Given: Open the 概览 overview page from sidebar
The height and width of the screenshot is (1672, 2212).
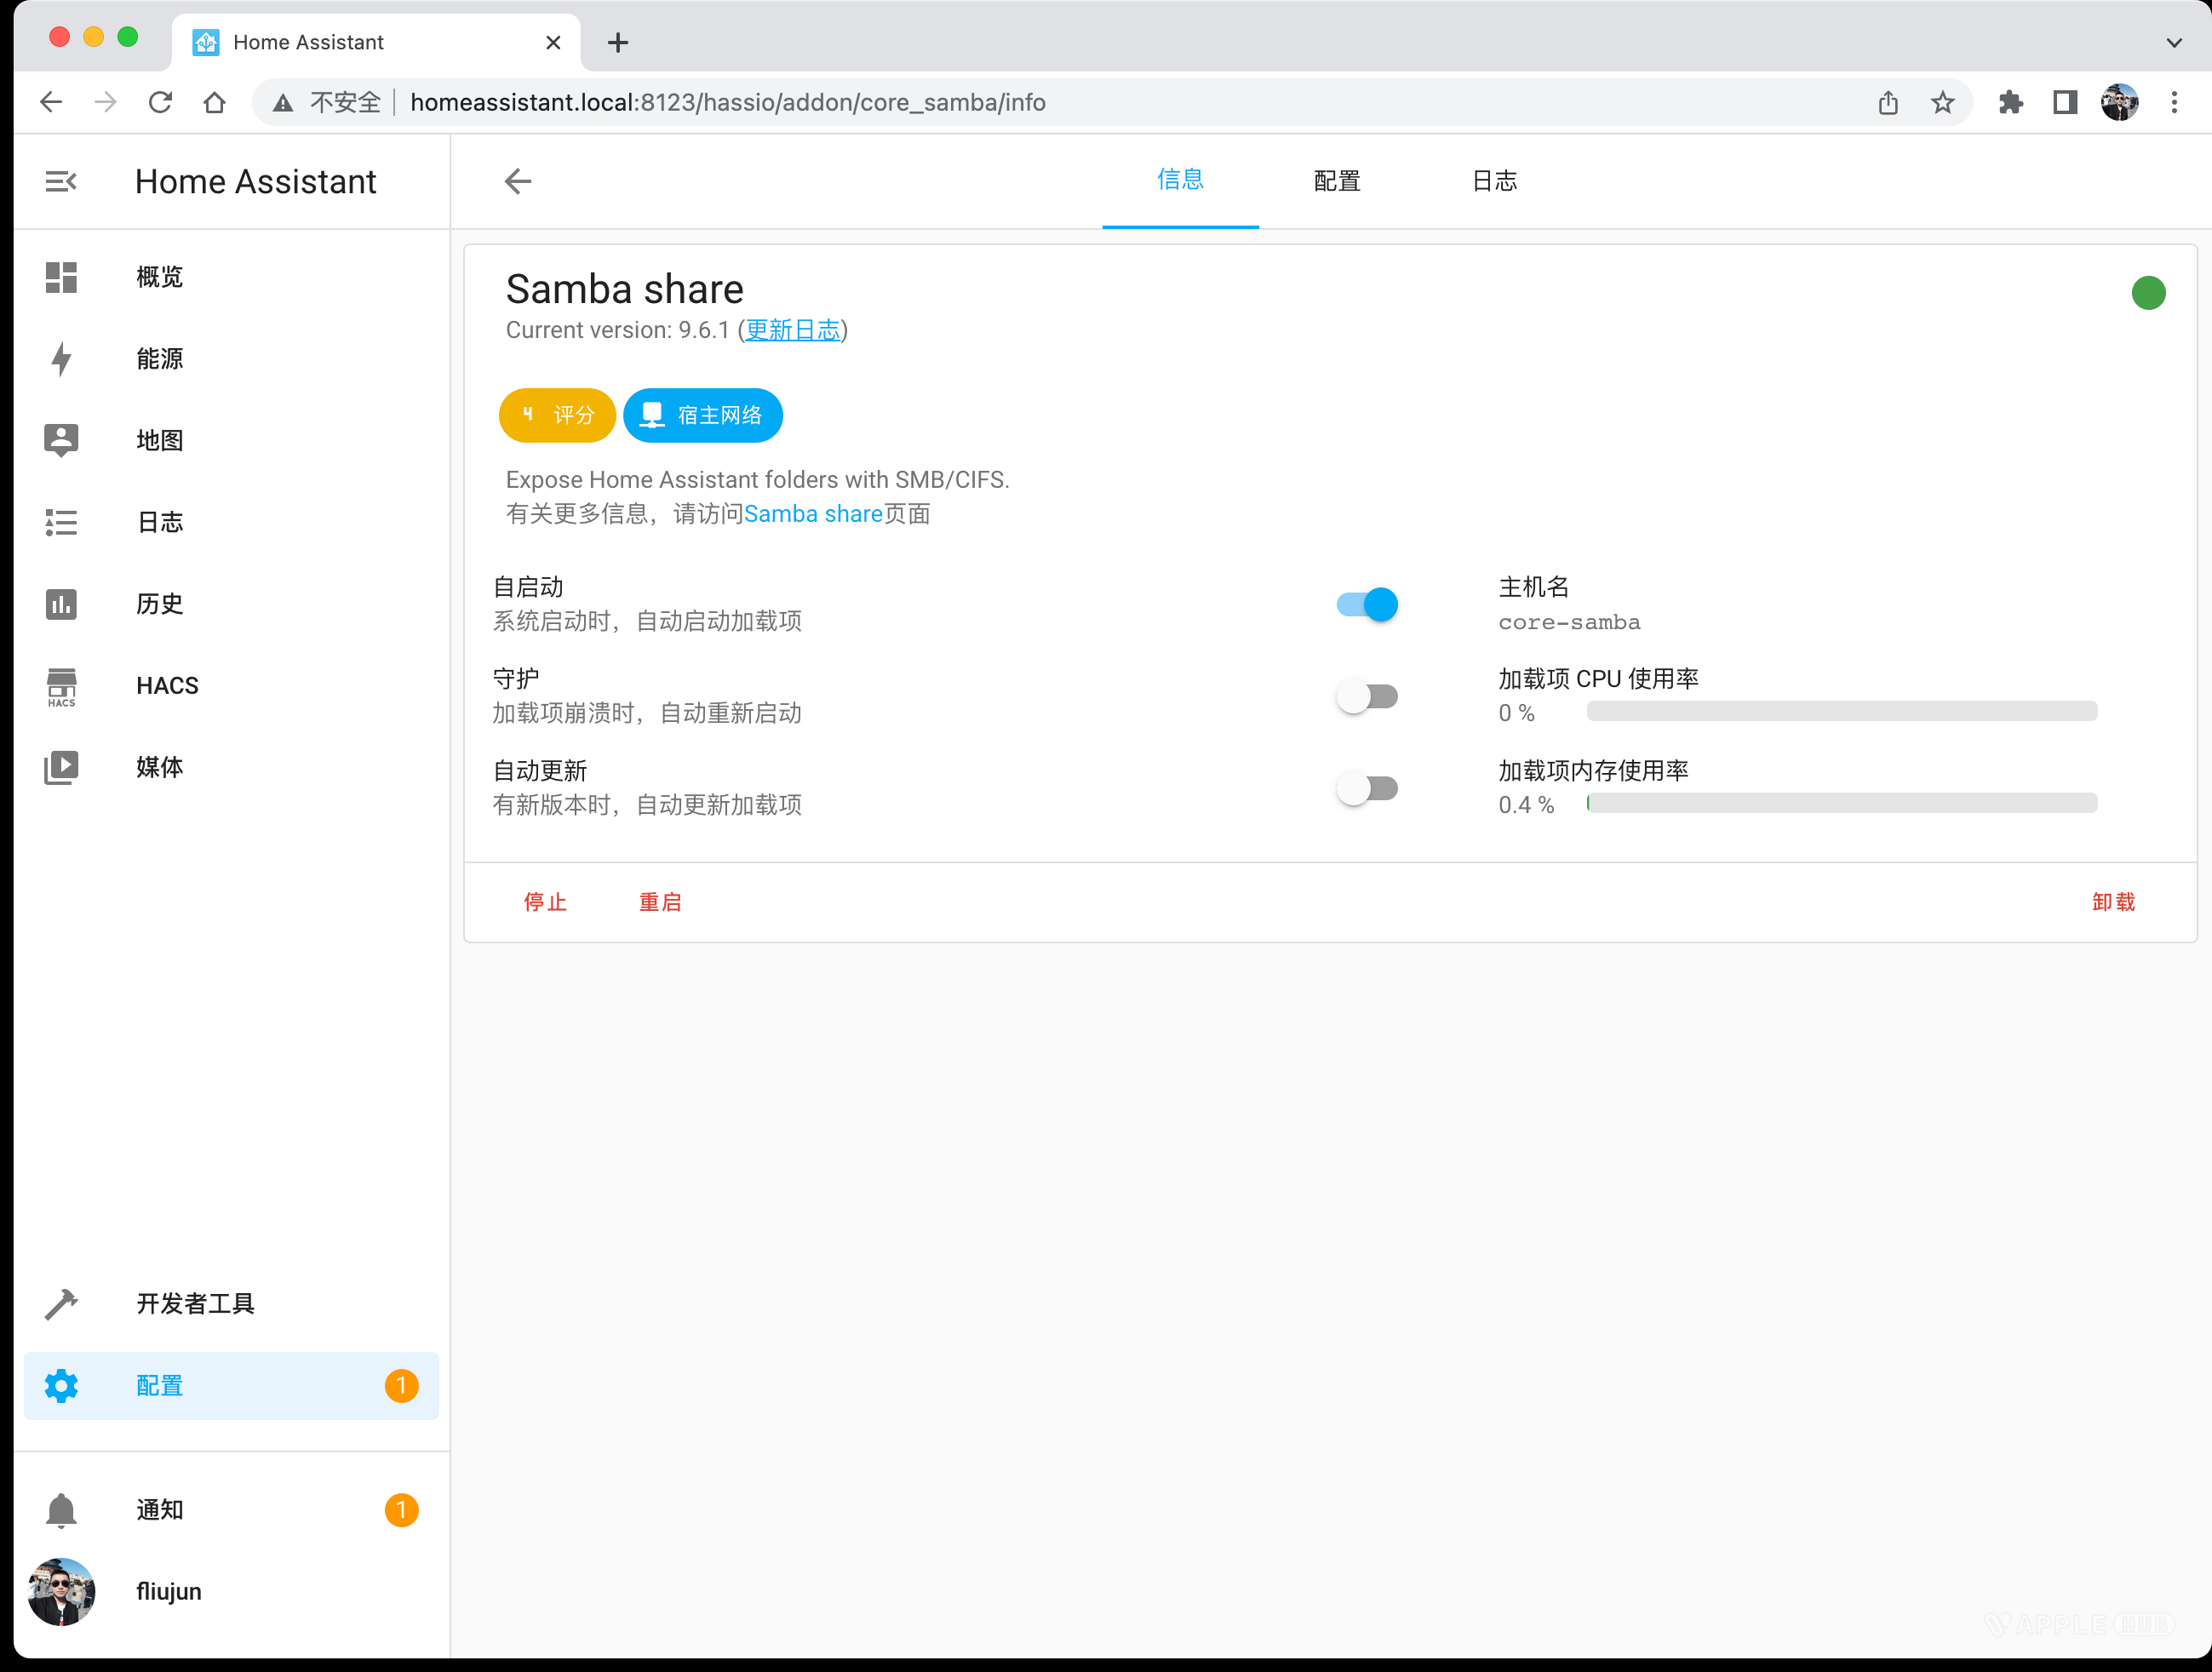Looking at the screenshot, I should click(60, 277).
